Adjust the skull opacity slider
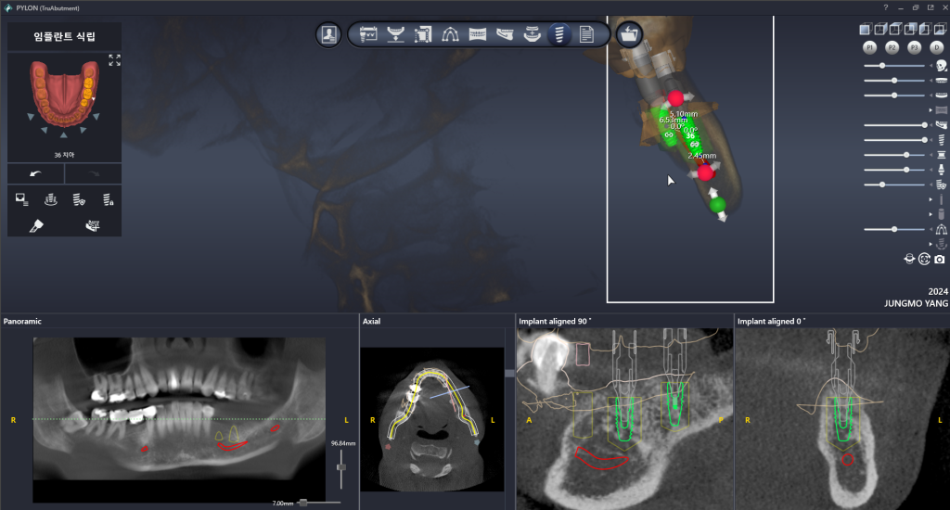The width and height of the screenshot is (950, 510). click(881, 66)
